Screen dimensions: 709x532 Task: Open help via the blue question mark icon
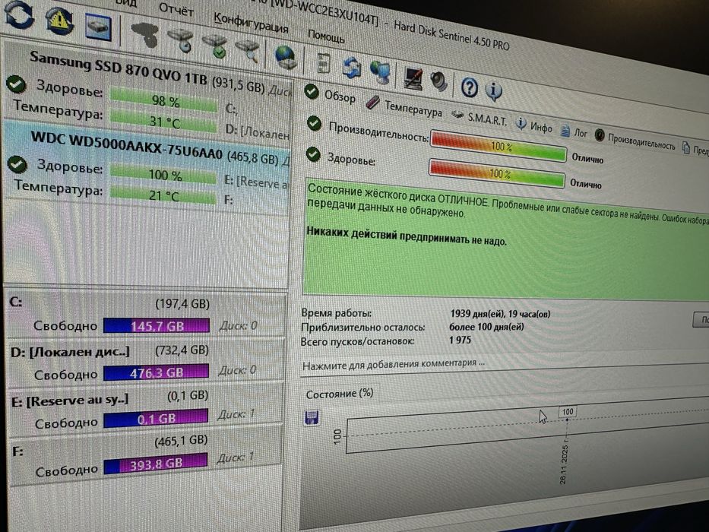pyautogui.click(x=470, y=87)
